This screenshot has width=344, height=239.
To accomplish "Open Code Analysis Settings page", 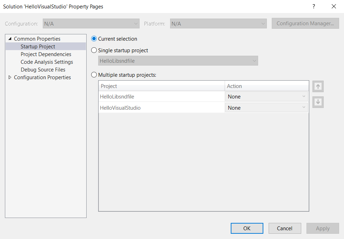I will click(47, 62).
